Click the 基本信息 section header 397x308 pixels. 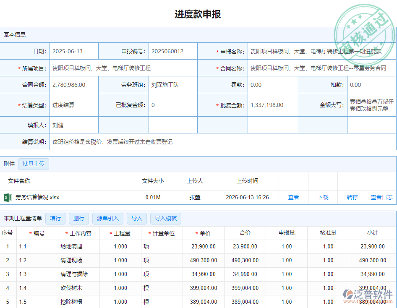point(15,34)
